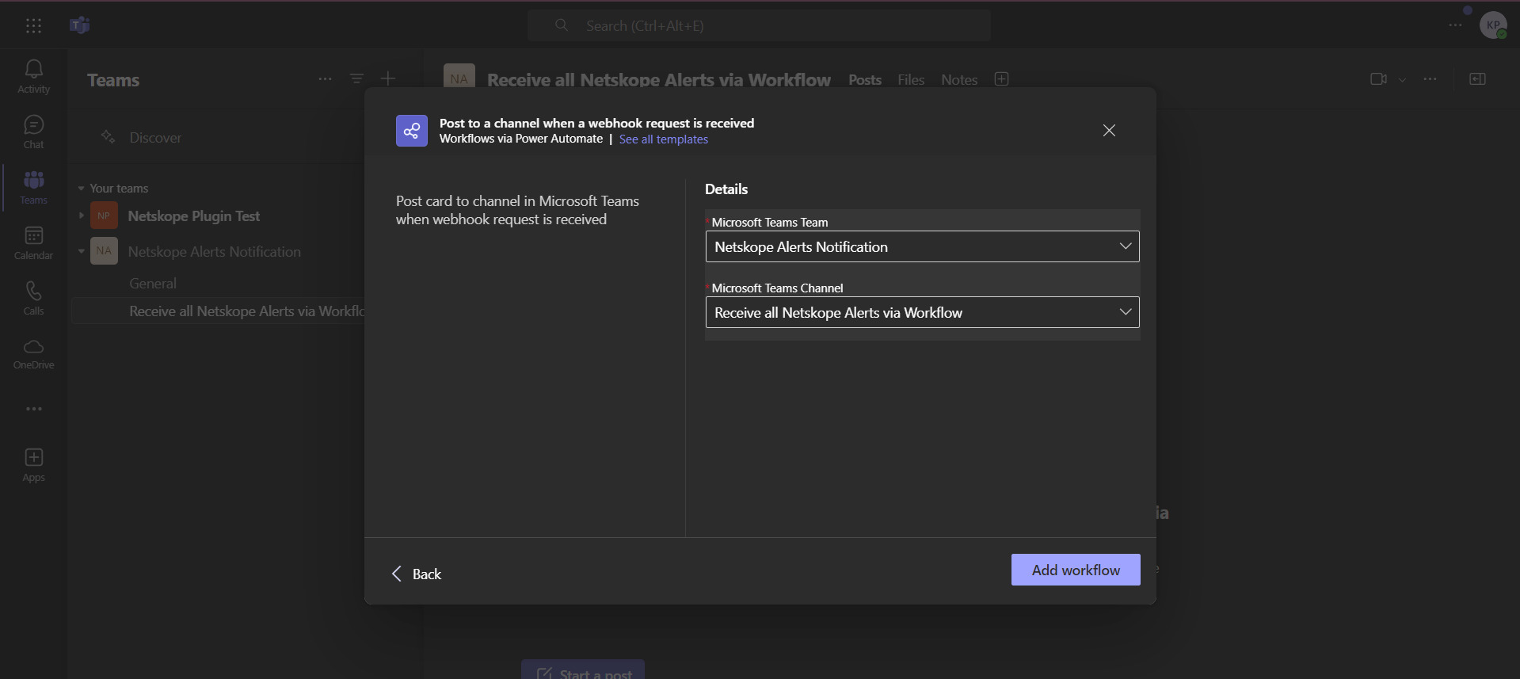Select the Teams icon in left rail
Screen dimensions: 1520x679
click(x=33, y=187)
